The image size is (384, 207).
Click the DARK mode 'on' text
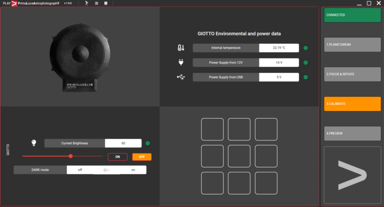(133, 170)
